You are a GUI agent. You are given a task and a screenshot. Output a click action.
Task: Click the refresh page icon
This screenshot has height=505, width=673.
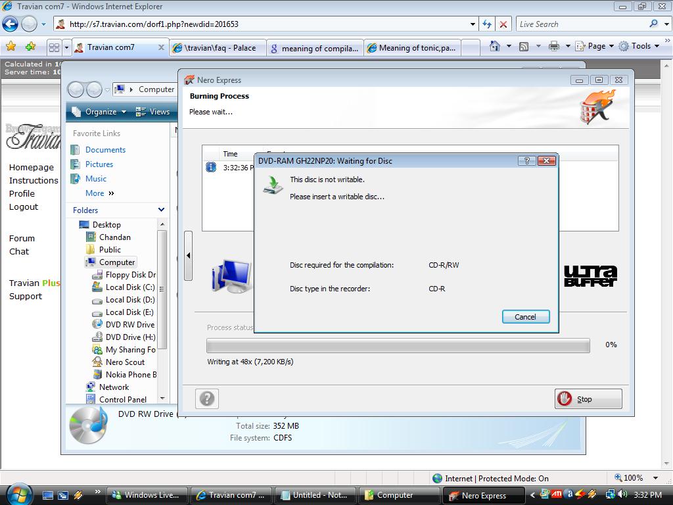click(487, 24)
